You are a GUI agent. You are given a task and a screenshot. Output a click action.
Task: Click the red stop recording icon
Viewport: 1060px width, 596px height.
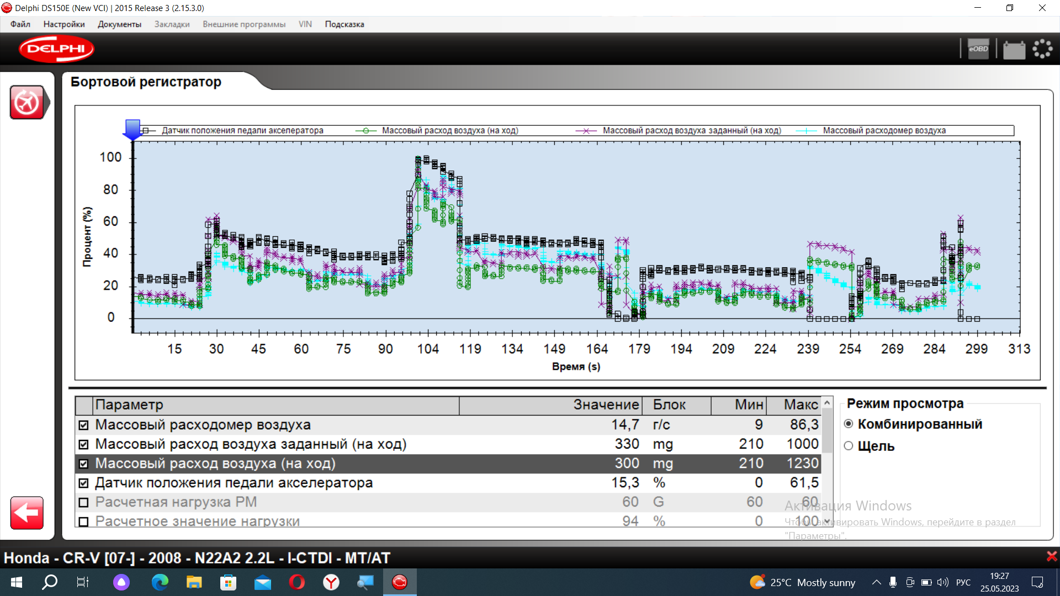[26, 102]
